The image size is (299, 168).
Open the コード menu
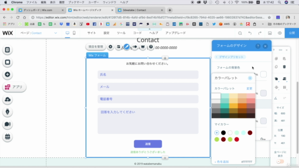coord(137,33)
